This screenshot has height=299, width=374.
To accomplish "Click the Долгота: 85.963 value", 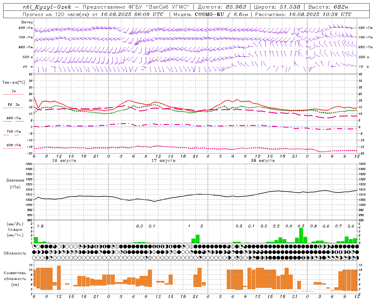I will pyautogui.click(x=222, y=7).
